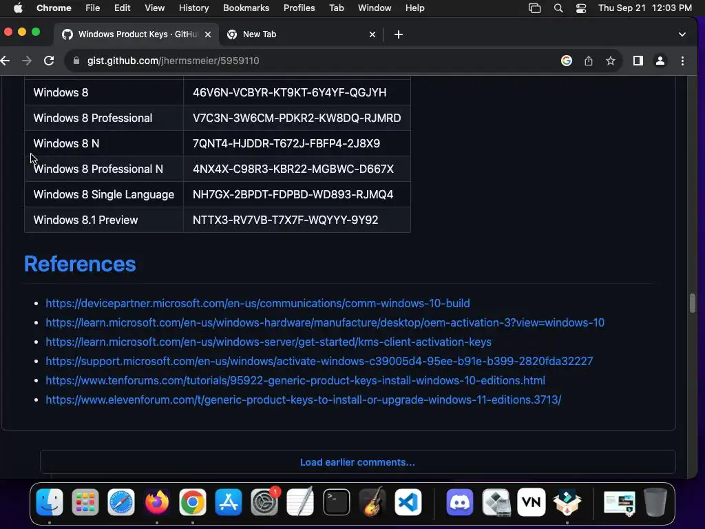Open Google Chrome from the dock
The height and width of the screenshot is (529, 705).
(x=193, y=502)
